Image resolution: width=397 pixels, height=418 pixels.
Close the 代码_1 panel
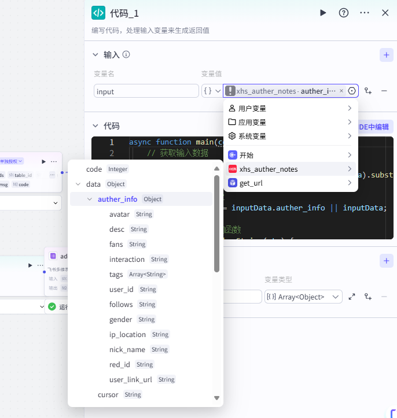pyautogui.click(x=385, y=13)
